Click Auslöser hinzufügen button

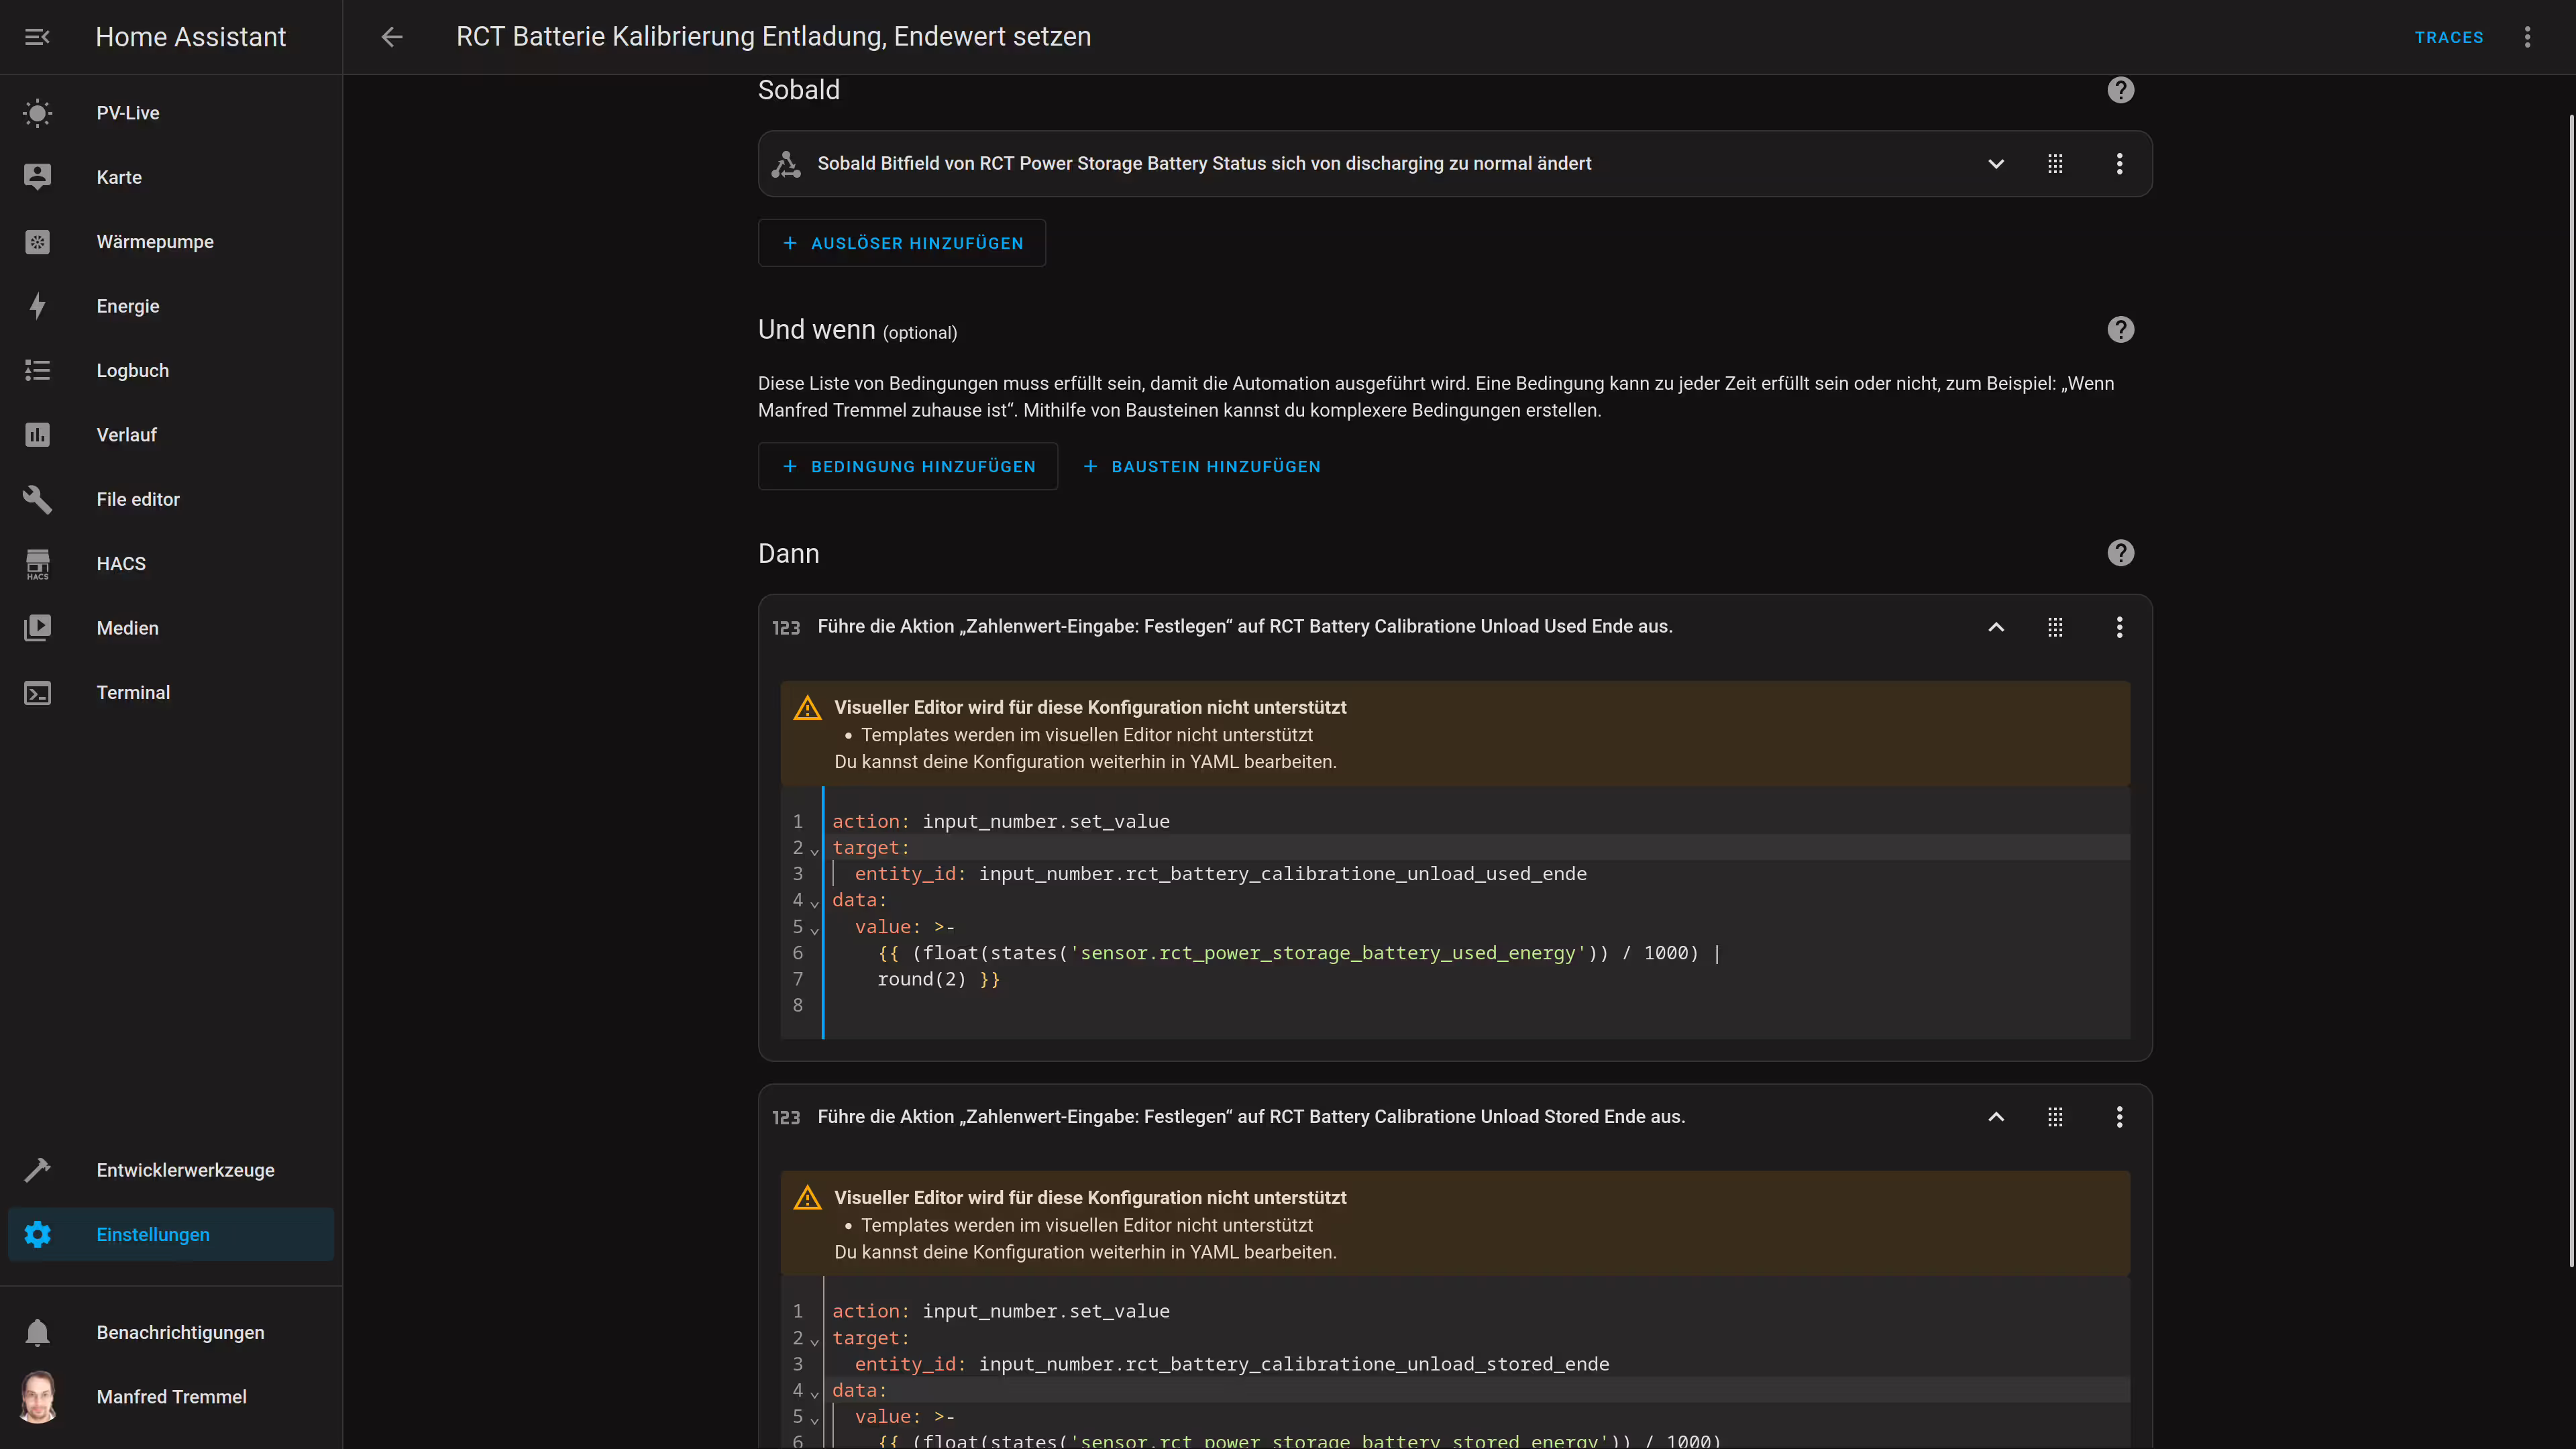[x=902, y=243]
